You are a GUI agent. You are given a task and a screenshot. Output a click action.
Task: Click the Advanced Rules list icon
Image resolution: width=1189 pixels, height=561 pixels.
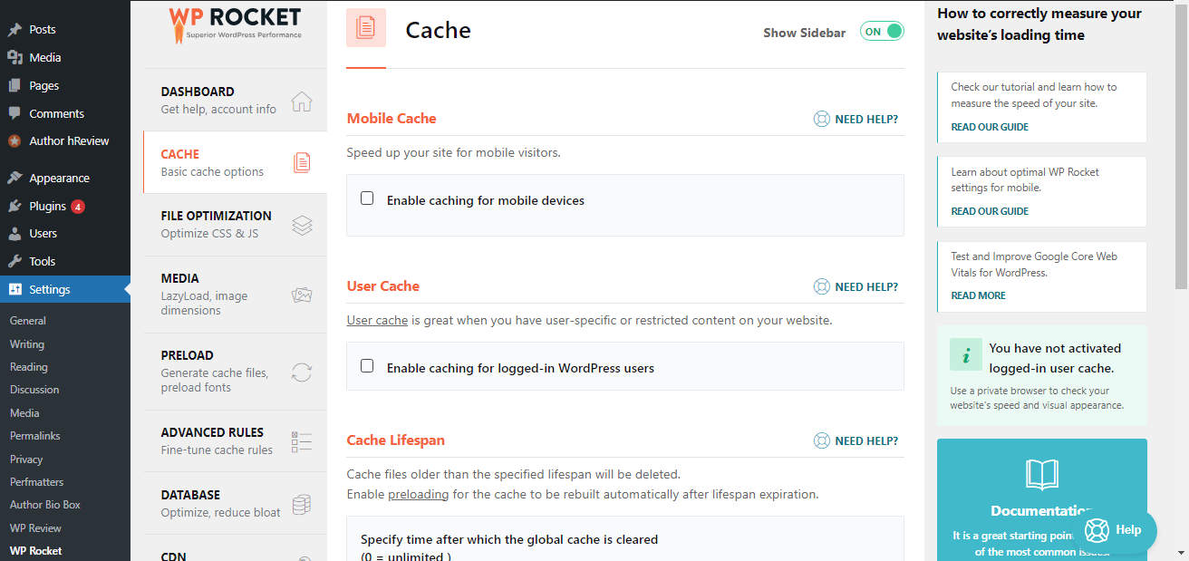(302, 441)
